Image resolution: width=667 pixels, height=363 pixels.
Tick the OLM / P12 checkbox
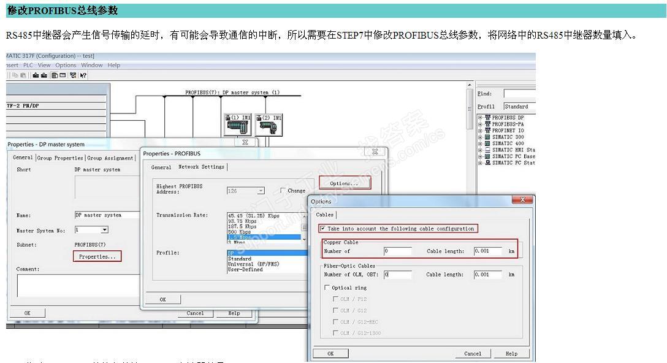click(335, 299)
